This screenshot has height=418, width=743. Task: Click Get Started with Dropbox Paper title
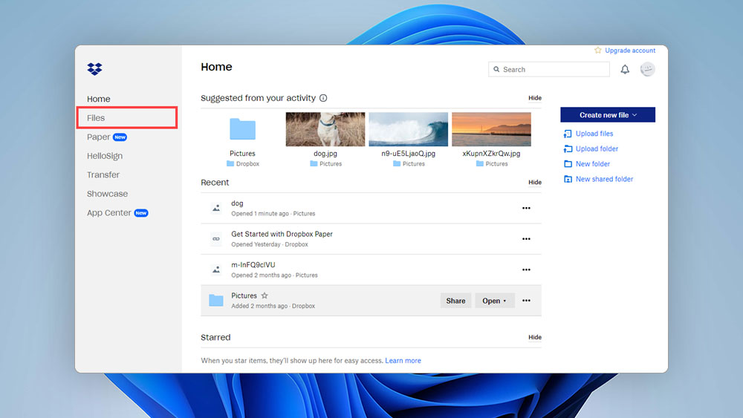(x=282, y=234)
